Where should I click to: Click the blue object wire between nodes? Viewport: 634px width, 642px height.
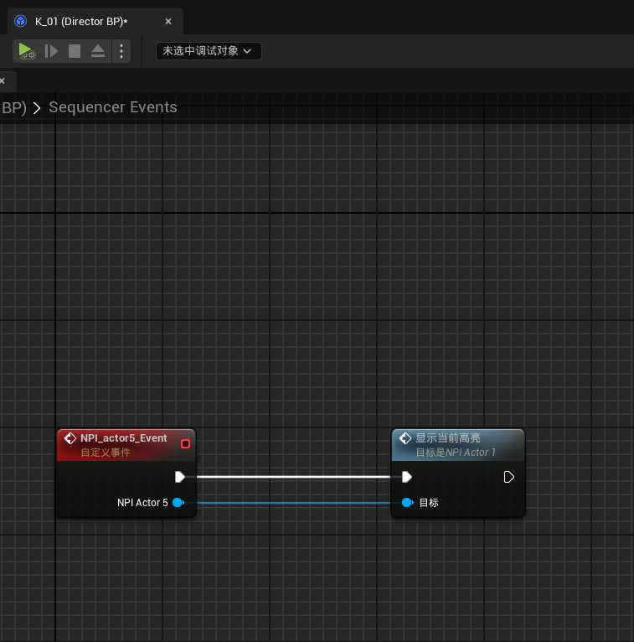click(294, 502)
